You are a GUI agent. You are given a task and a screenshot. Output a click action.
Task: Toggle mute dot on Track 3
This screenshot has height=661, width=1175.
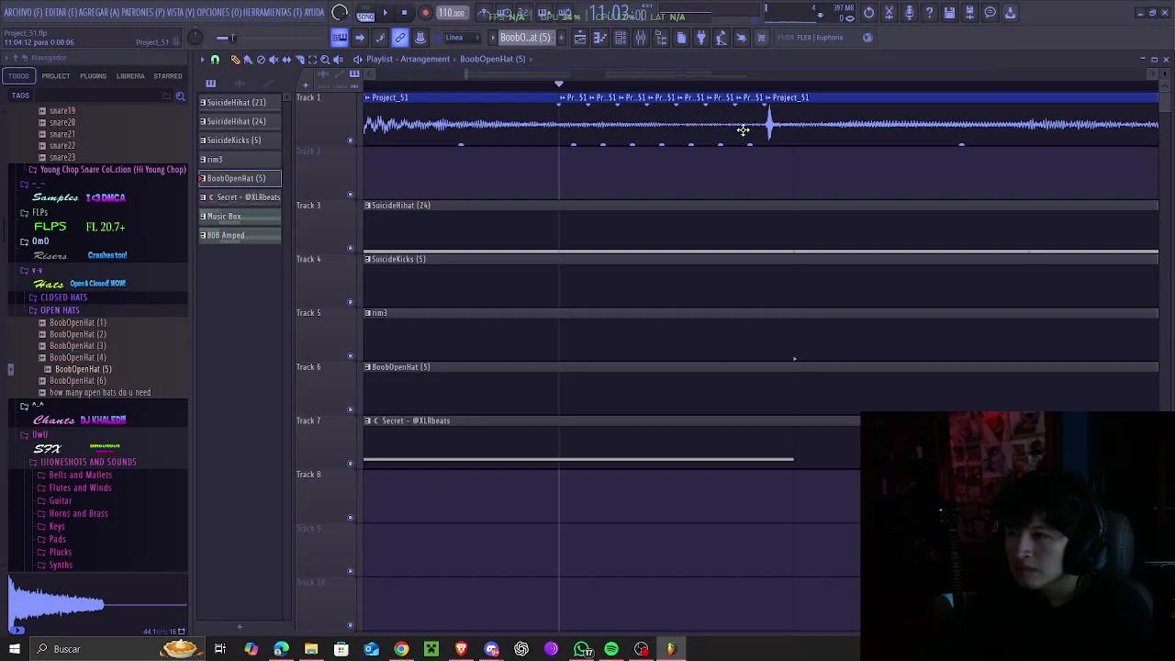click(350, 248)
